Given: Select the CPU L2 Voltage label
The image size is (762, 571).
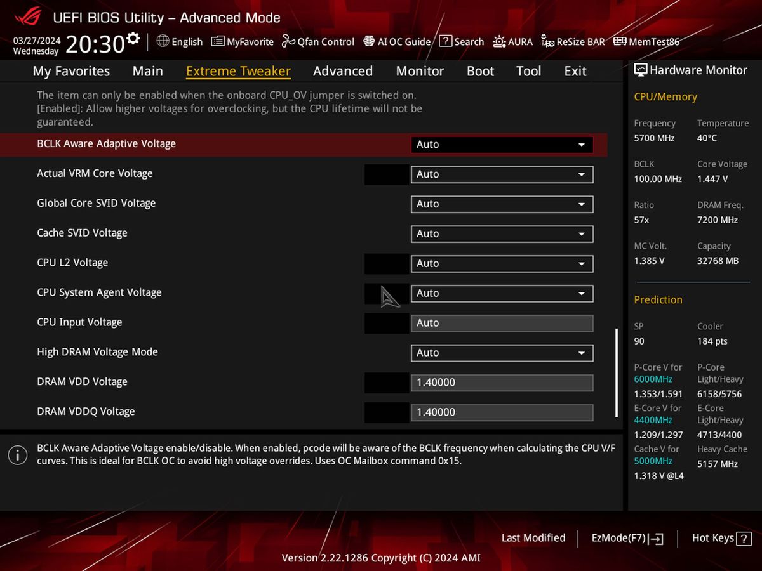Looking at the screenshot, I should [72, 263].
